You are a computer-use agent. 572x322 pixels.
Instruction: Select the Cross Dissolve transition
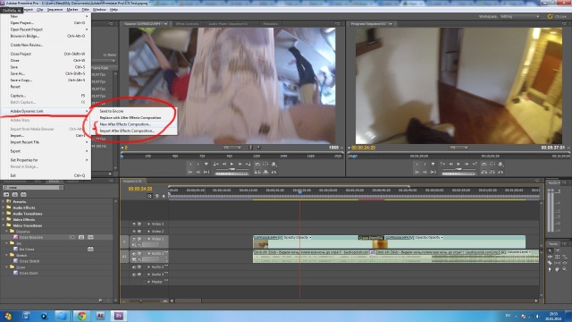pos(31,237)
